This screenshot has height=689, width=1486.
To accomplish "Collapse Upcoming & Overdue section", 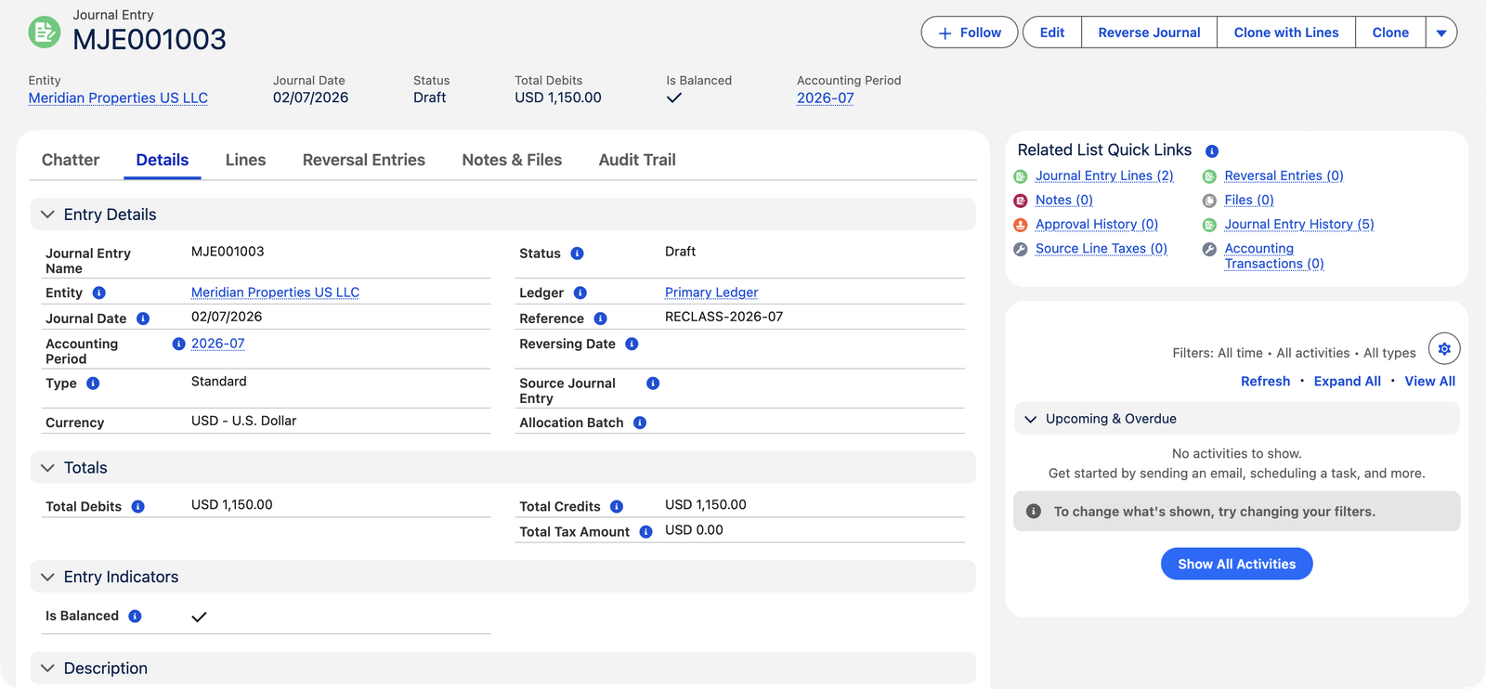I will [x=1030, y=419].
